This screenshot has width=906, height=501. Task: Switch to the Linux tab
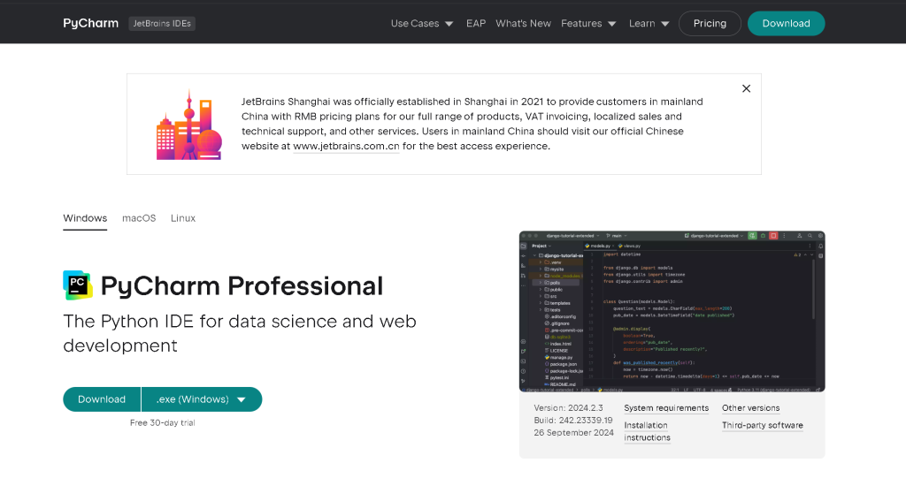pos(183,218)
